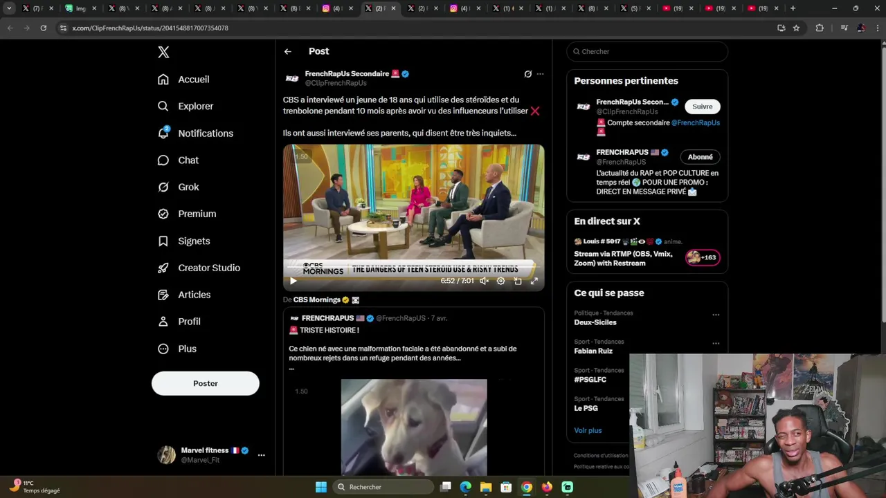
Task: Click Voir plus trends link
Action: pos(588,431)
